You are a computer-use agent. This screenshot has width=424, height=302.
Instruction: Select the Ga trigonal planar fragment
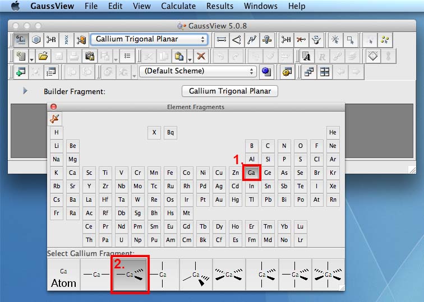[130, 275]
